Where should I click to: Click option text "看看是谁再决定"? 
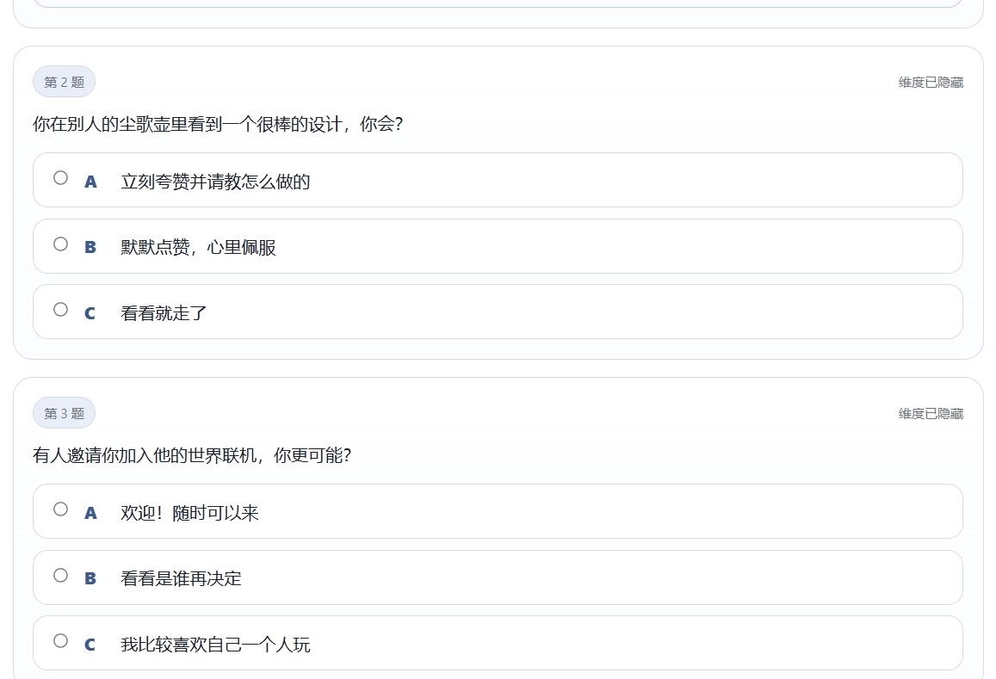click(181, 579)
